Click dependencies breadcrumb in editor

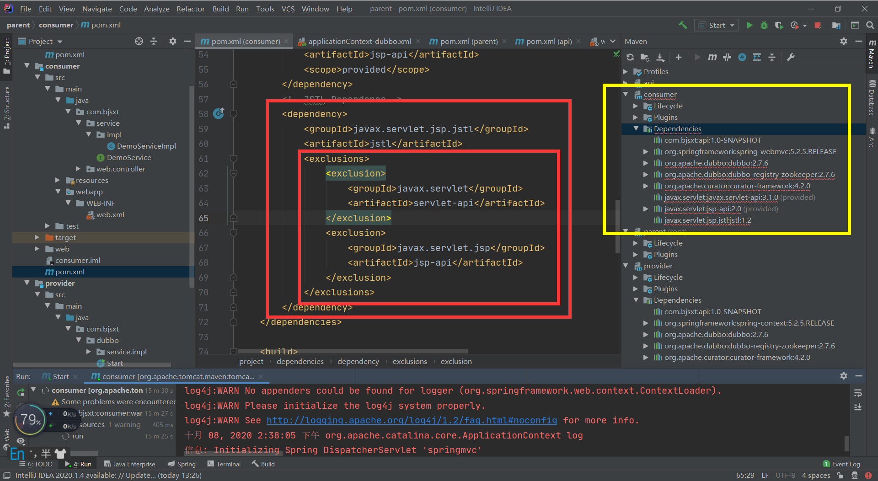pos(300,361)
